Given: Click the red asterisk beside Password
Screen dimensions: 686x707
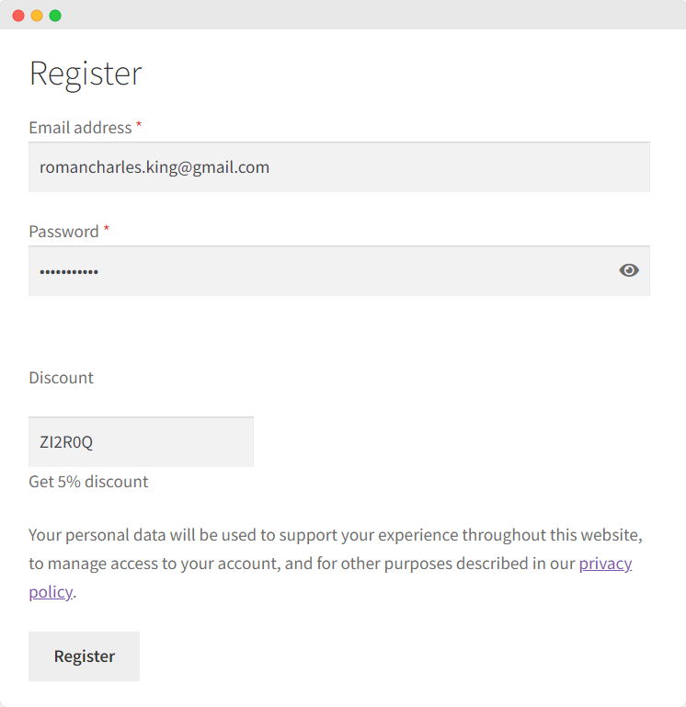Looking at the screenshot, I should (x=107, y=230).
